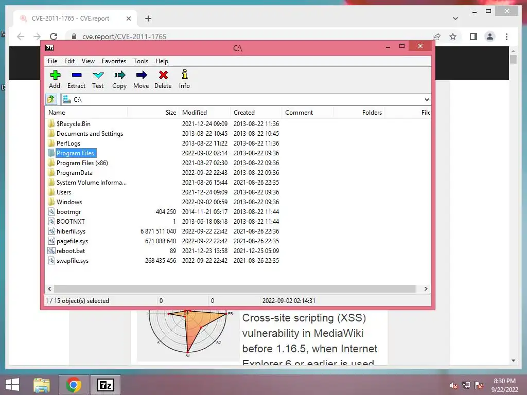Click the Chrome page vertical scrollbar thumb
The height and width of the screenshot is (395, 527).
pyautogui.click(x=513, y=60)
